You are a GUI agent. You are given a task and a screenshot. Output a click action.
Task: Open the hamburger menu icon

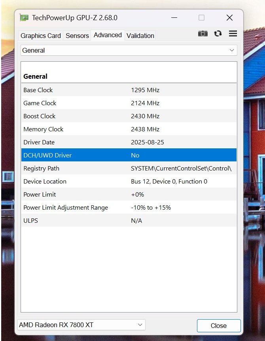233,34
